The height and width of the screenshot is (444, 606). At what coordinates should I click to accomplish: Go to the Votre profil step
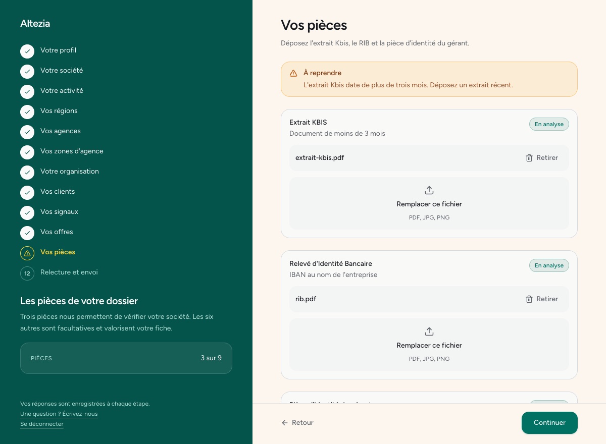click(58, 50)
